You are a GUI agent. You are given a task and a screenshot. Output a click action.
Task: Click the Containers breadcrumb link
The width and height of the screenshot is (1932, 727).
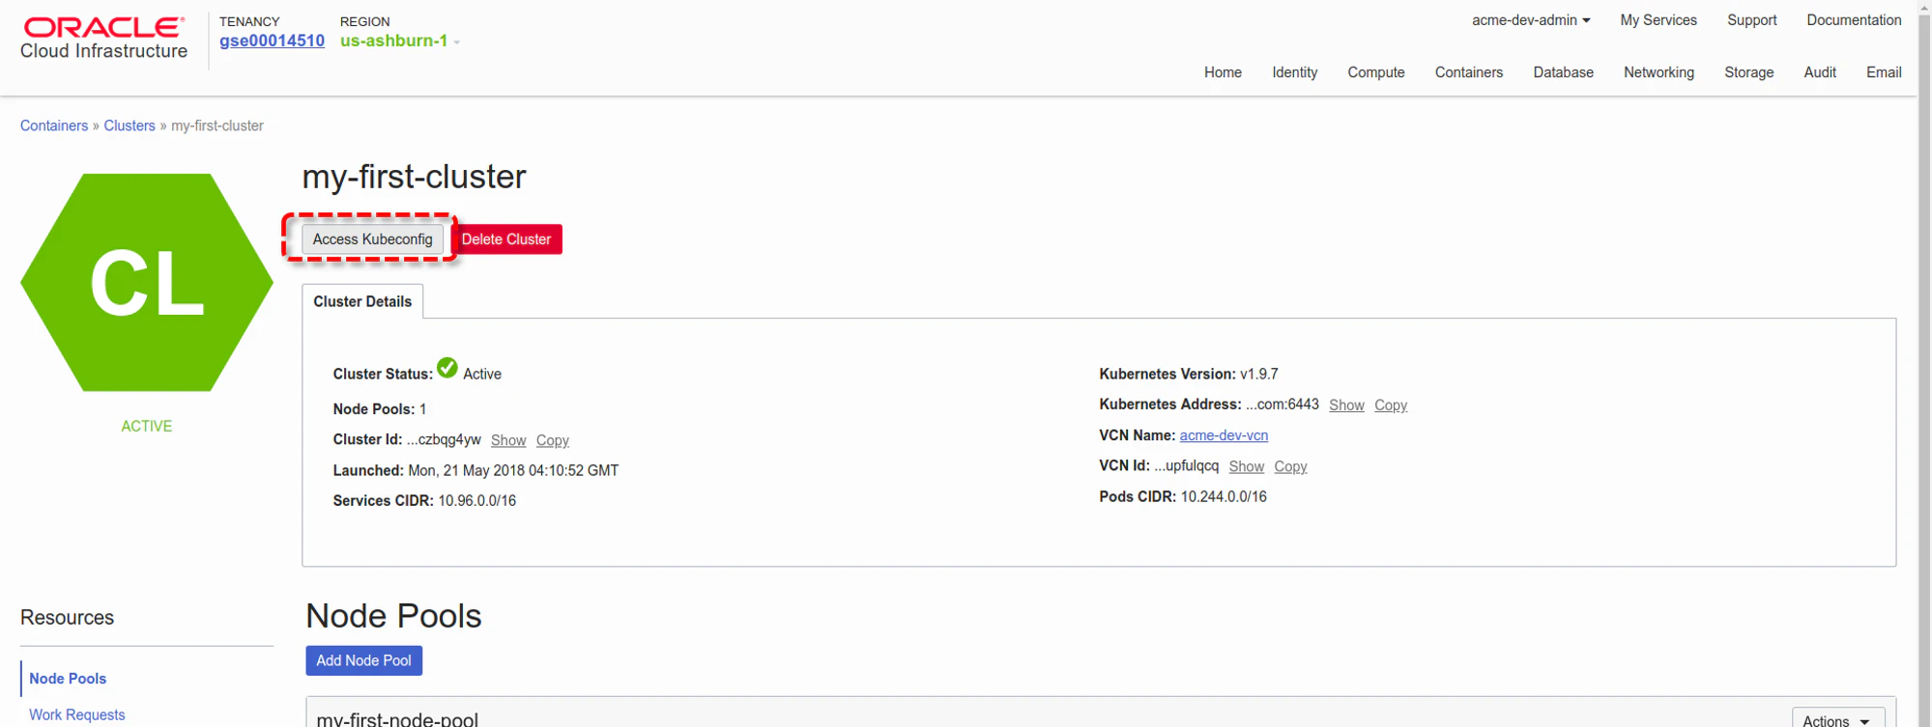coord(54,126)
